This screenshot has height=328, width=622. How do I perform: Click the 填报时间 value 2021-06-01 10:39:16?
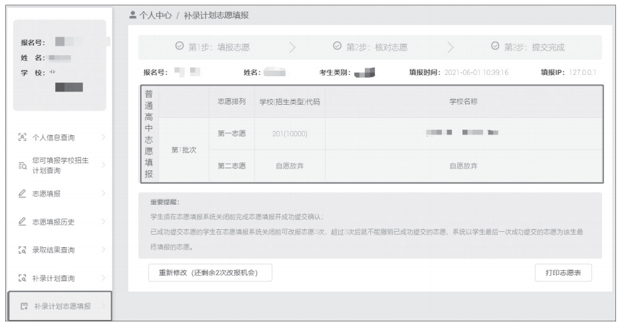476,72
